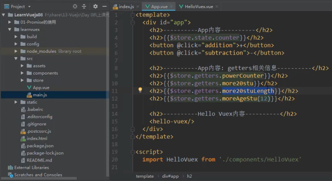Expand the build folder arrow

[x=16, y=36]
